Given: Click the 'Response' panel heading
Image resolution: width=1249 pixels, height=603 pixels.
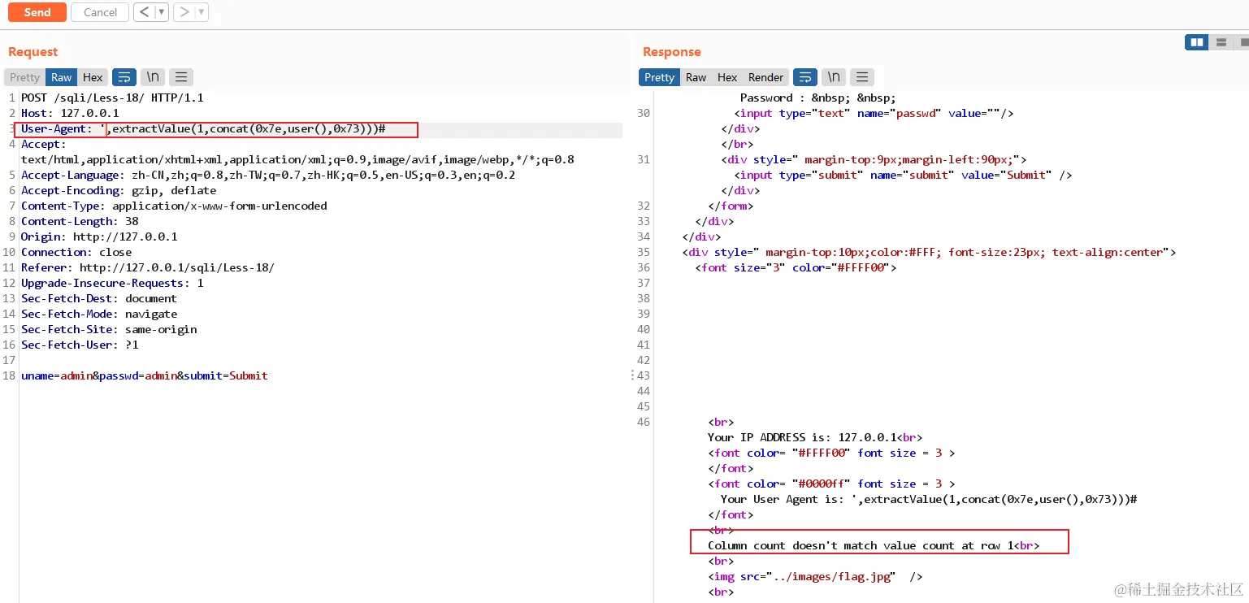Looking at the screenshot, I should tap(671, 52).
